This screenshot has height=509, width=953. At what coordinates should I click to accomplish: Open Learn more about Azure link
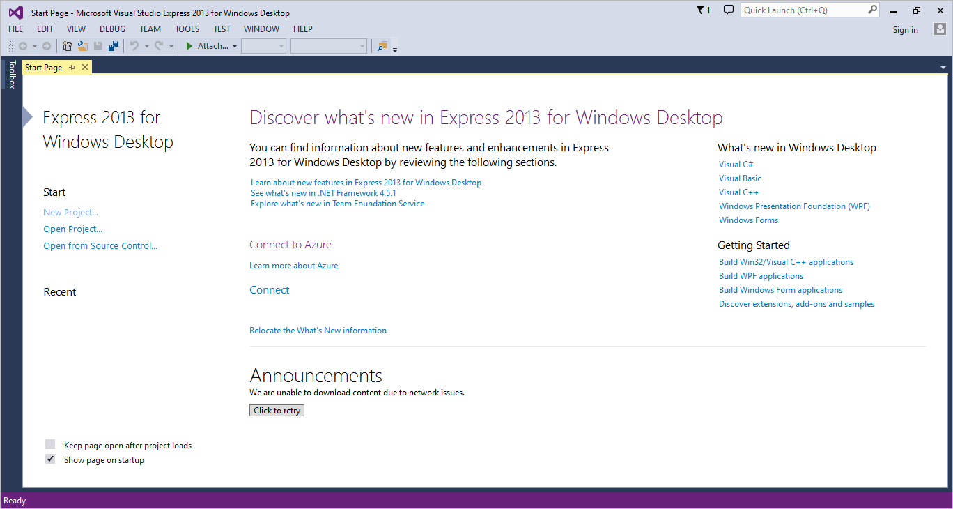[294, 266]
